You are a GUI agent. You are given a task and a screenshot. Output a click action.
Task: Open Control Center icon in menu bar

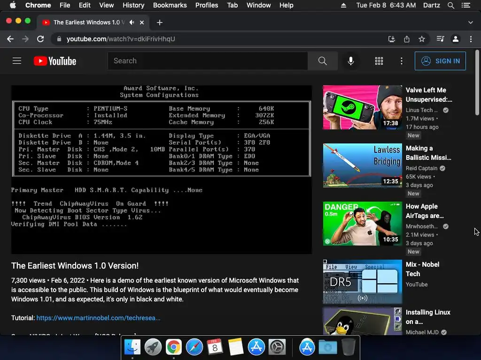(466, 5)
